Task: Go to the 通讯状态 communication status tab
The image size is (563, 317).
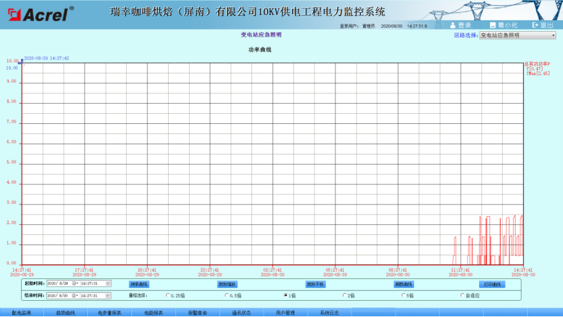Action: click(x=241, y=313)
